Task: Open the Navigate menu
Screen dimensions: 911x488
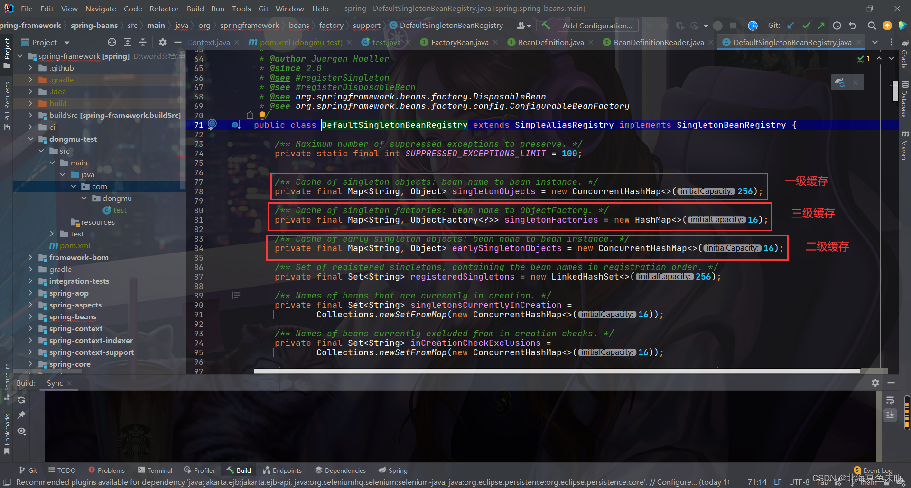Action: coord(101,9)
